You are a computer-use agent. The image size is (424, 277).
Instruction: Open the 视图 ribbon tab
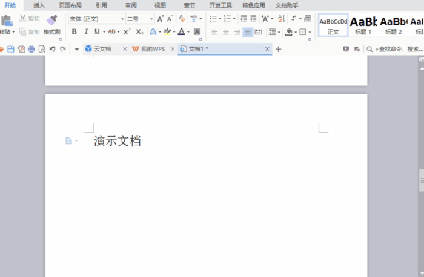point(160,5)
